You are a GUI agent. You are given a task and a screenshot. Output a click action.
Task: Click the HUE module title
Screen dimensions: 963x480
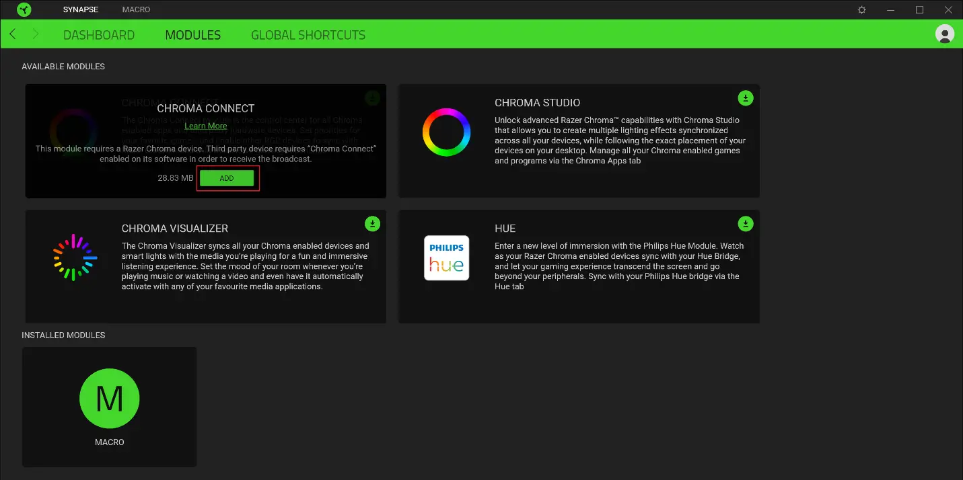click(x=505, y=229)
